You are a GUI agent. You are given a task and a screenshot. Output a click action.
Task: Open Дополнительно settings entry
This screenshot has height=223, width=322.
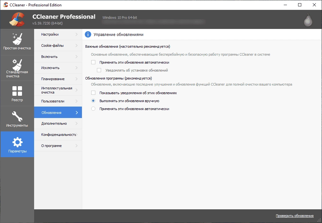(x=58, y=123)
